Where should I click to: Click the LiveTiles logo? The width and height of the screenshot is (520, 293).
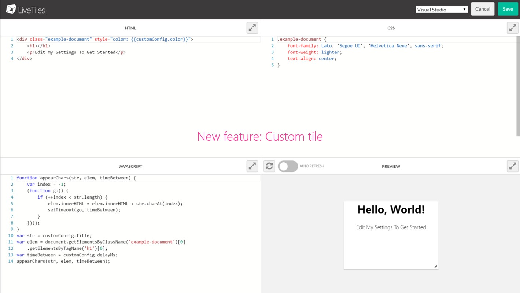(x=26, y=10)
